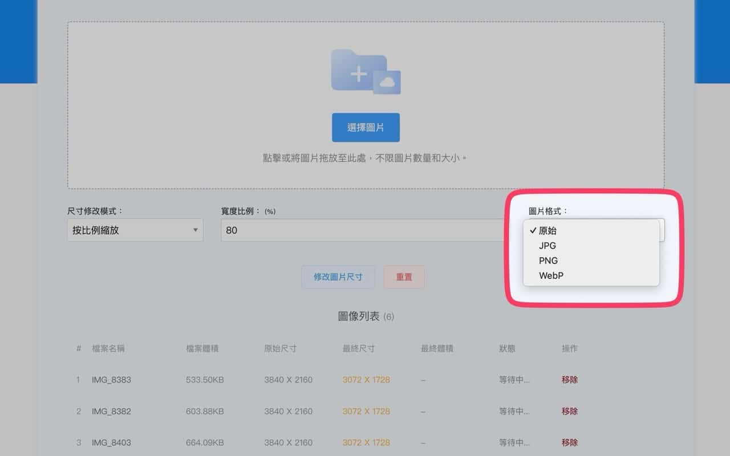Select 原始 from the format list
The image size is (730, 456).
point(547,231)
